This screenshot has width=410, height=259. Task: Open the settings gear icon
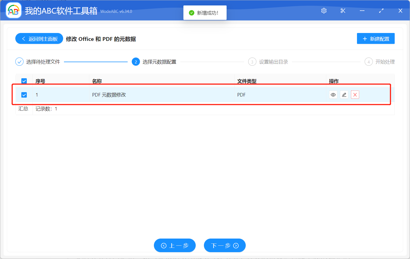coord(324,11)
